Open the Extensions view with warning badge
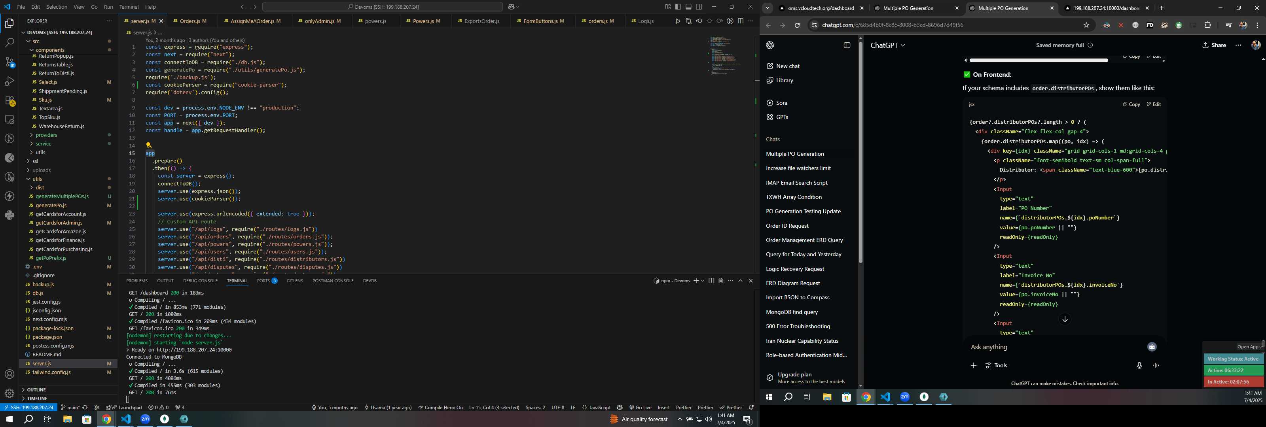Image resolution: width=1266 pixels, height=427 pixels. pos(9,100)
